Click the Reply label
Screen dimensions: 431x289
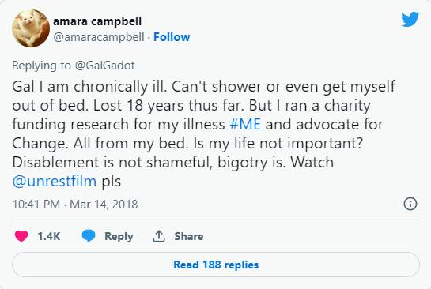click(119, 237)
